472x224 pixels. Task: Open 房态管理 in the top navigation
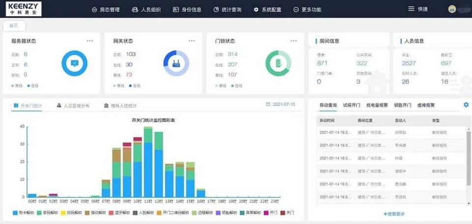click(x=105, y=9)
